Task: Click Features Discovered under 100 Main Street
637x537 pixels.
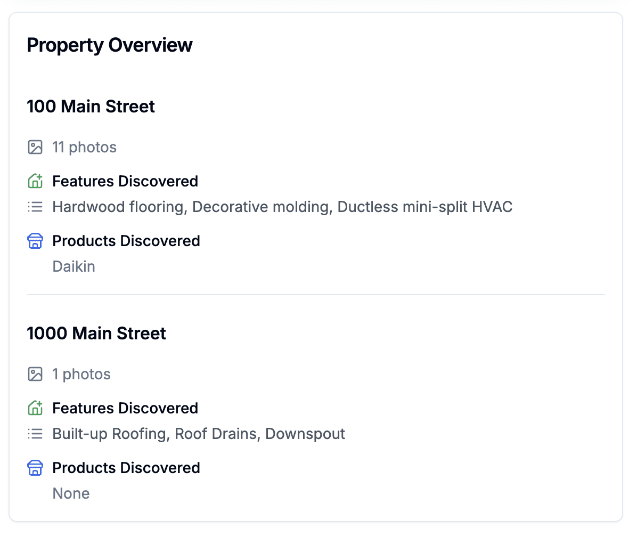Action: point(125,181)
